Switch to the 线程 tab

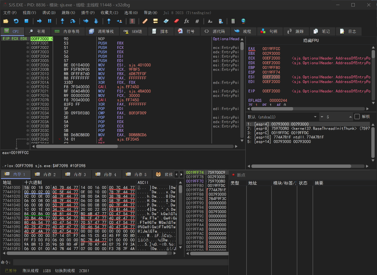click(x=243, y=31)
